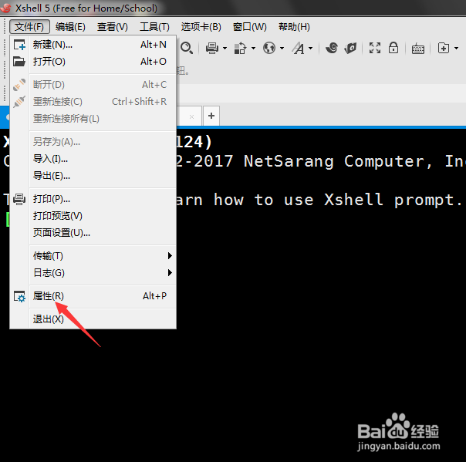
Task: Open the 窗口(W) menu
Action: click(x=250, y=27)
